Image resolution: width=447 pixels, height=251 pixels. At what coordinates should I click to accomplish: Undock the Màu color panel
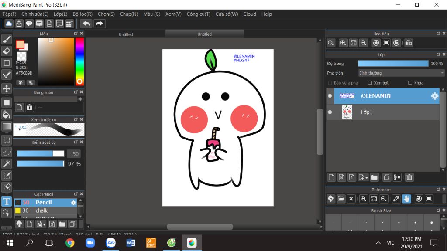pyautogui.click(x=76, y=33)
